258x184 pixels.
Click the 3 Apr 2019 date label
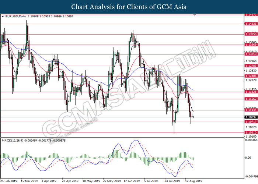(49, 181)
